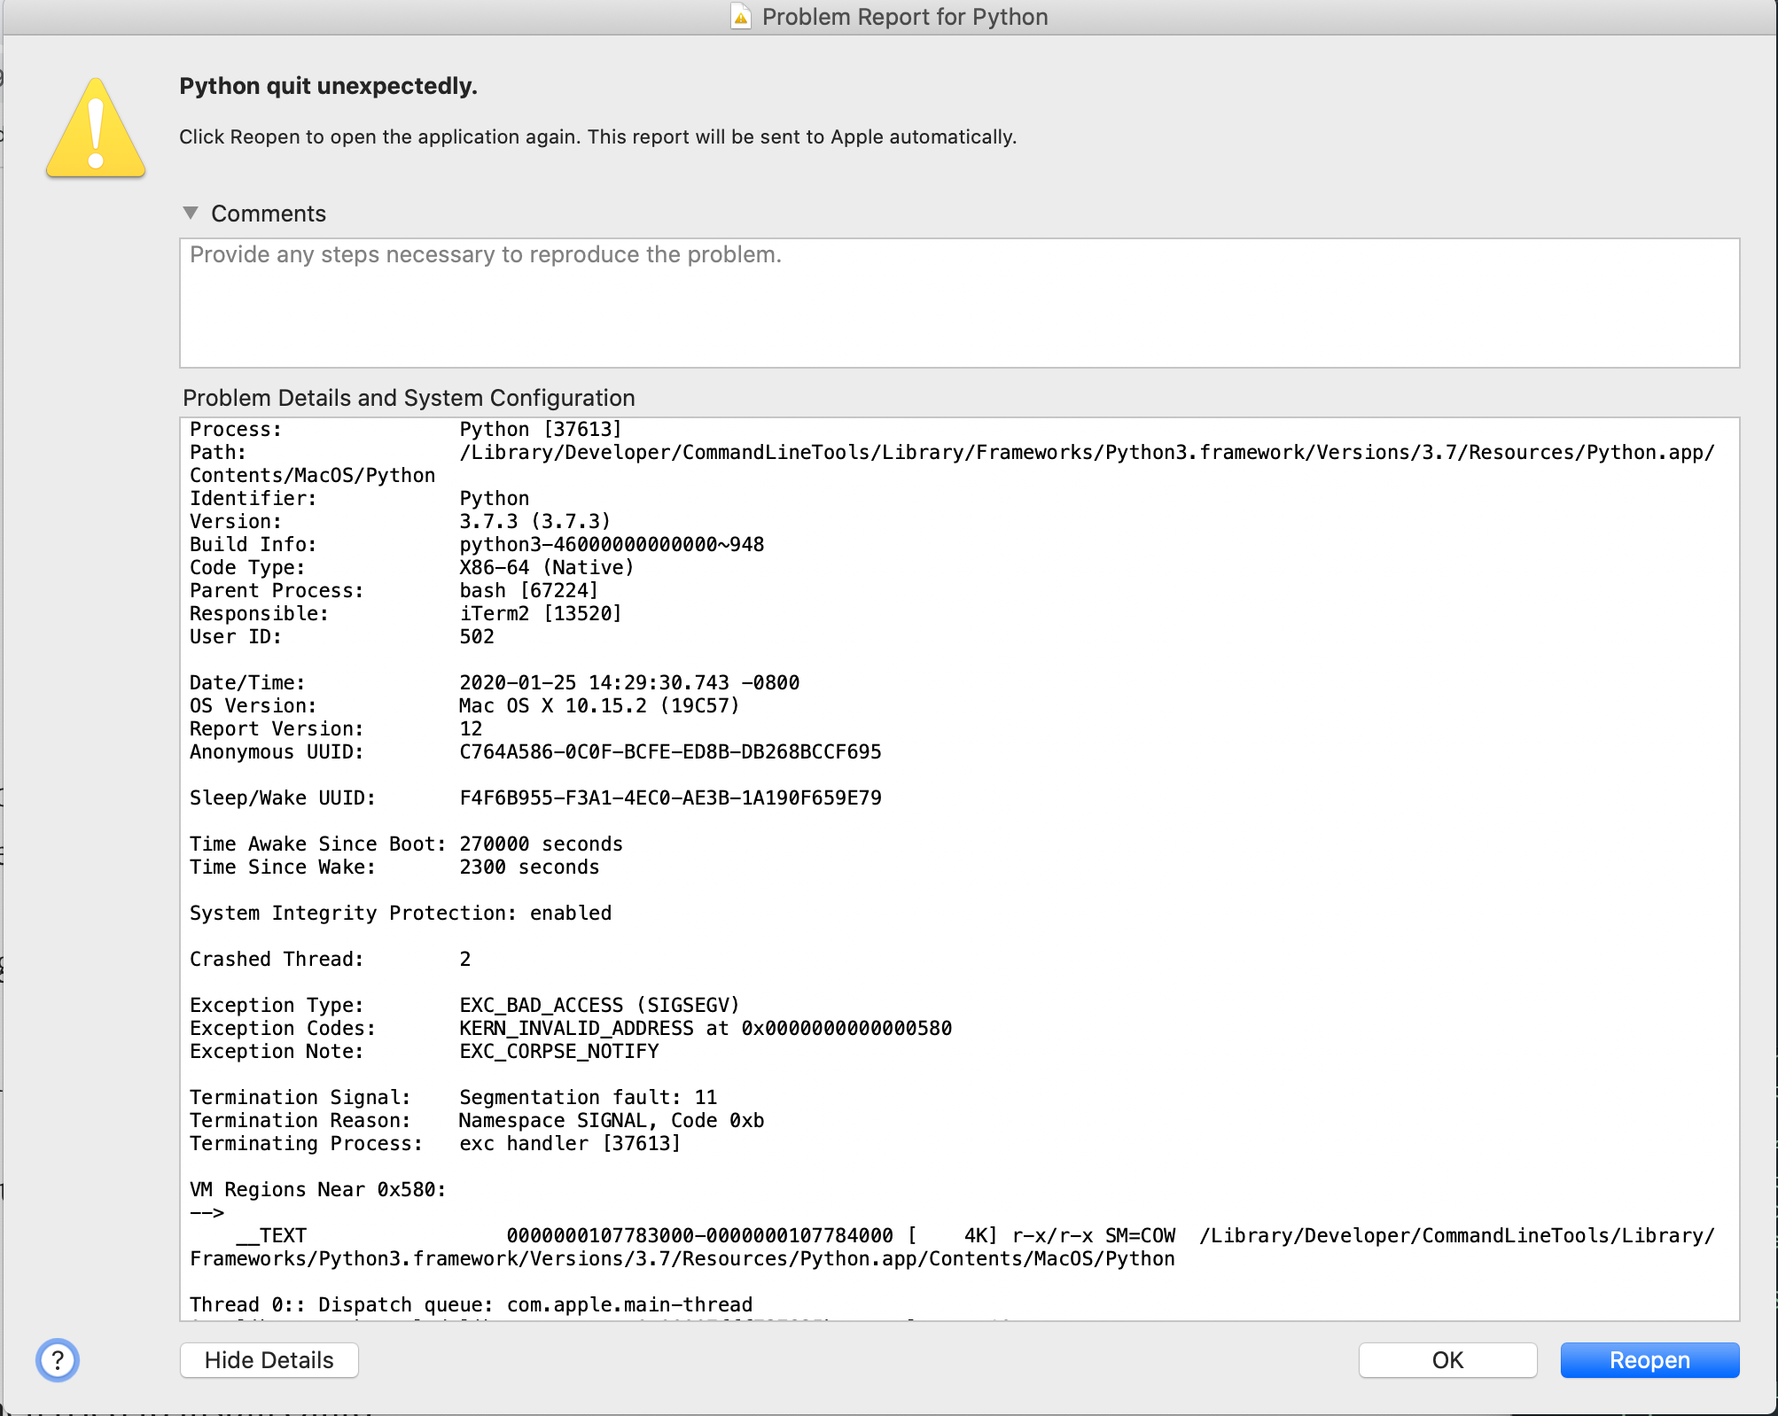Screen dimensions: 1778x1416
Task: Click the Sleep/Wake UUID value
Action: [670, 797]
